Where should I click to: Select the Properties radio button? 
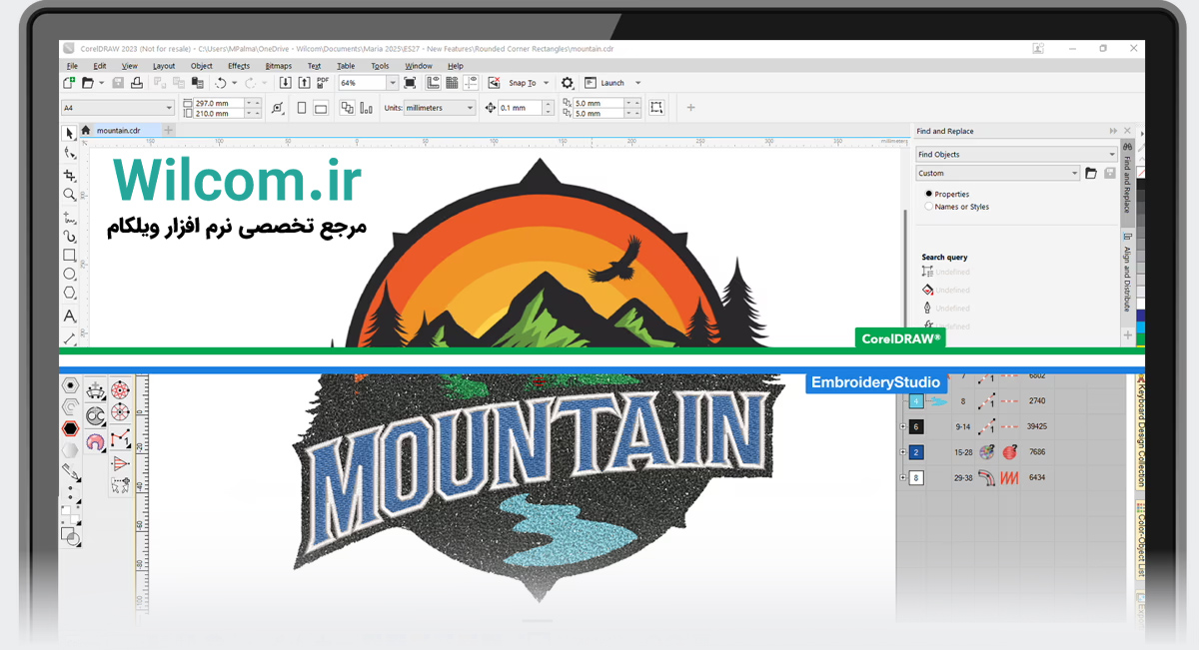(929, 194)
